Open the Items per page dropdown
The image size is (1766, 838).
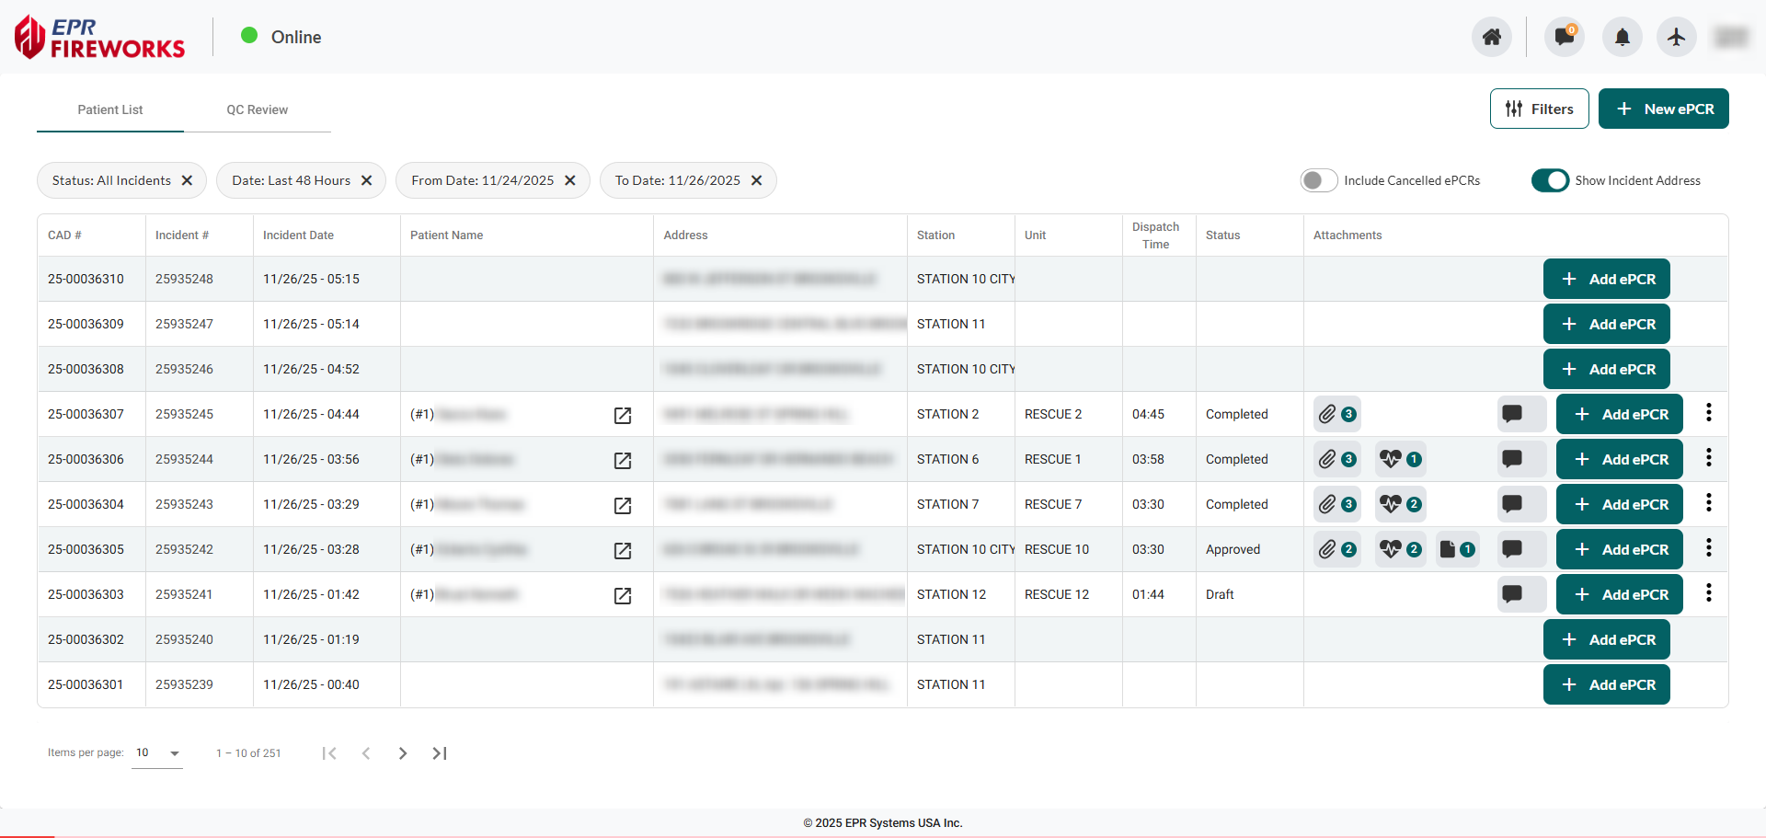pos(156,752)
